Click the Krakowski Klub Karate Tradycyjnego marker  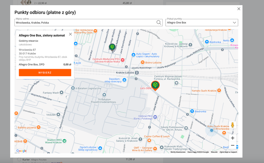162,147
